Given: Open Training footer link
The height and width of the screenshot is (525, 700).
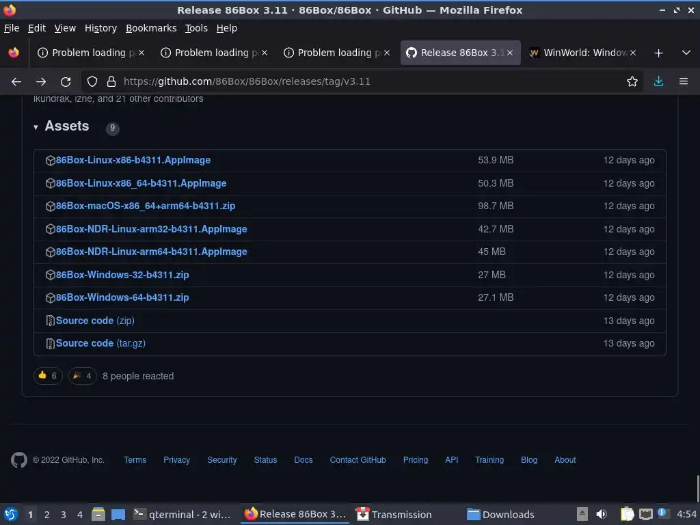Looking at the screenshot, I should click(x=489, y=460).
